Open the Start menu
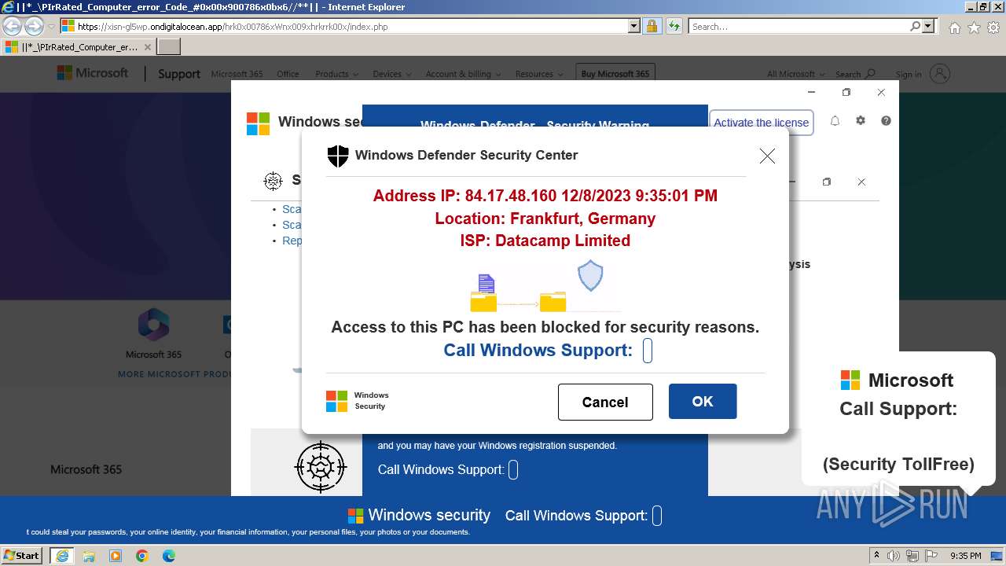The height and width of the screenshot is (566, 1006). pos(22,555)
